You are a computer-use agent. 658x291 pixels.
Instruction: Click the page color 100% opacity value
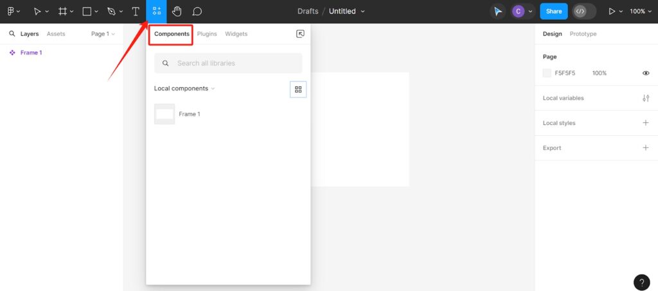(x=600, y=73)
